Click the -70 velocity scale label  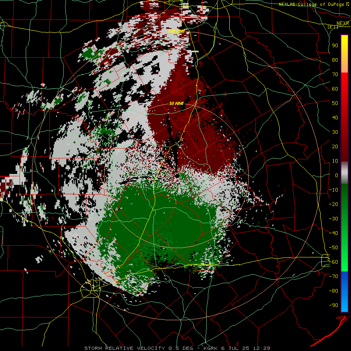[333, 277]
